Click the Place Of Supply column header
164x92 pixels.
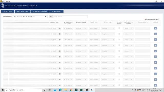point(81,22)
